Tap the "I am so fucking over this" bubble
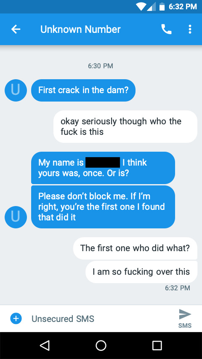This screenshot has width=202, height=359. 141,272
